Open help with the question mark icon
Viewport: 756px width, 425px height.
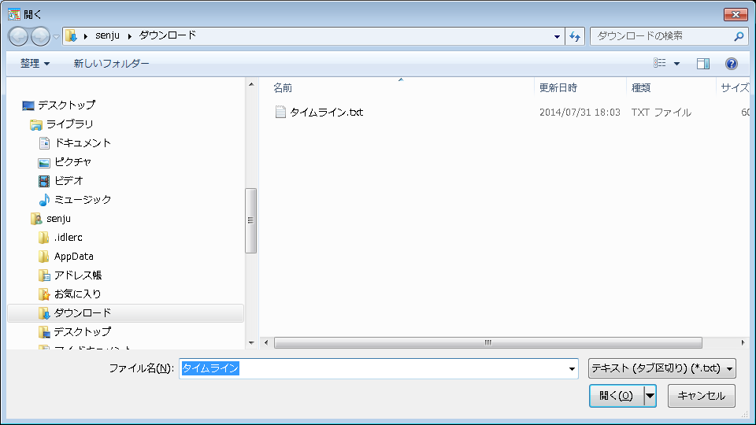(x=731, y=64)
